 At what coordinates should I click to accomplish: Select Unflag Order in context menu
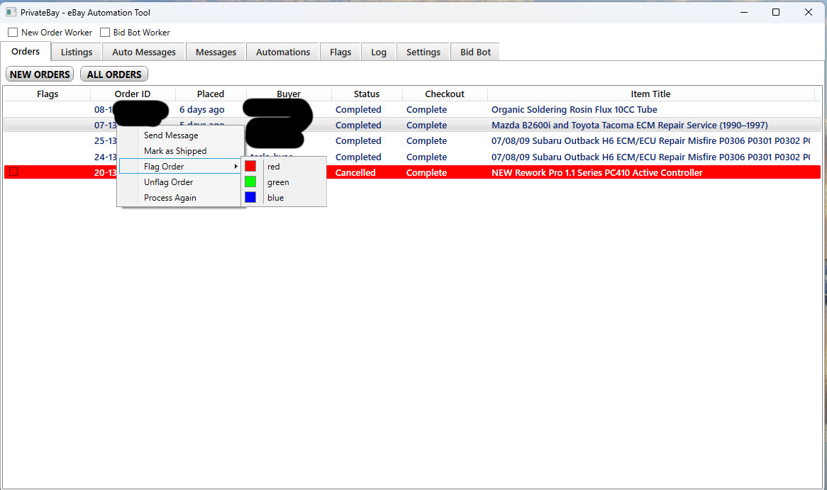(x=168, y=182)
